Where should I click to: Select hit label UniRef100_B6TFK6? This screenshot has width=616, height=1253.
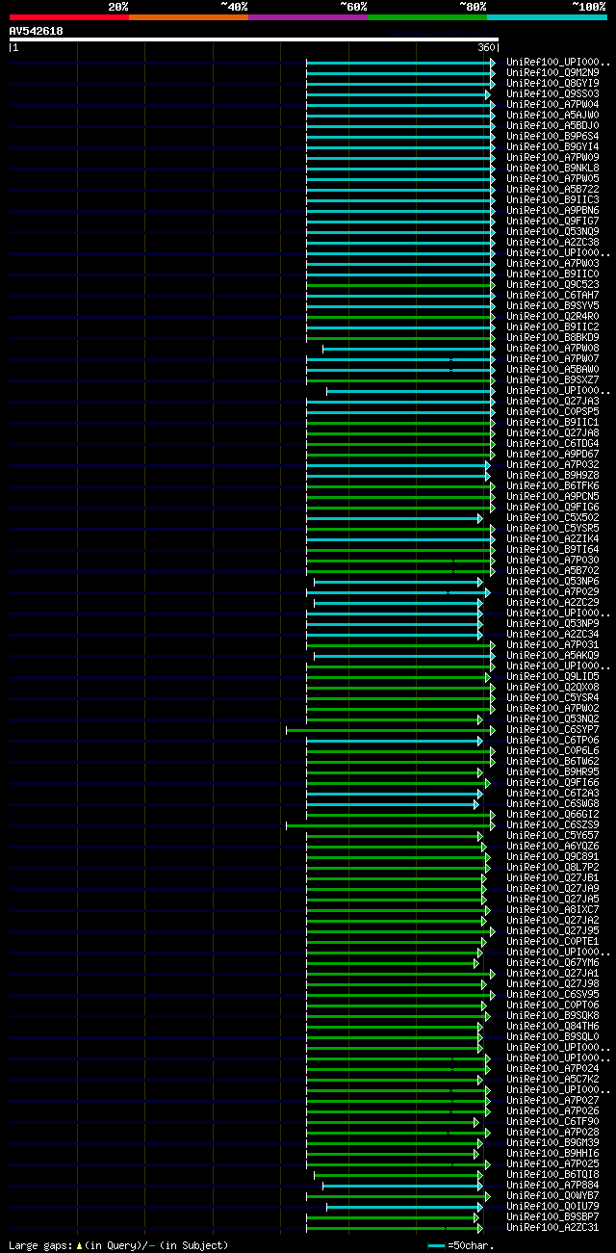tap(552, 485)
